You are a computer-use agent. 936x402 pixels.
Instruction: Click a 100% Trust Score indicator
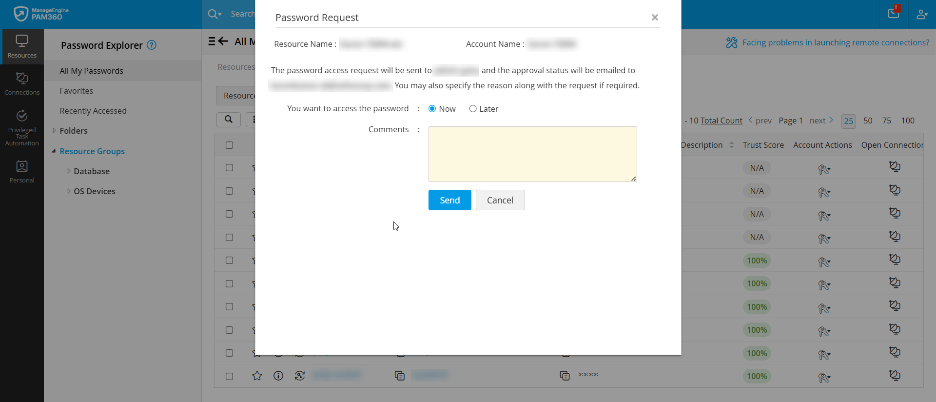tap(757, 376)
